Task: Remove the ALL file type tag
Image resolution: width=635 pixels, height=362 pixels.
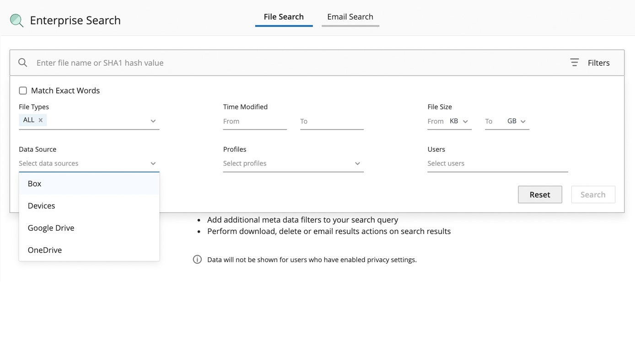Action: point(41,120)
